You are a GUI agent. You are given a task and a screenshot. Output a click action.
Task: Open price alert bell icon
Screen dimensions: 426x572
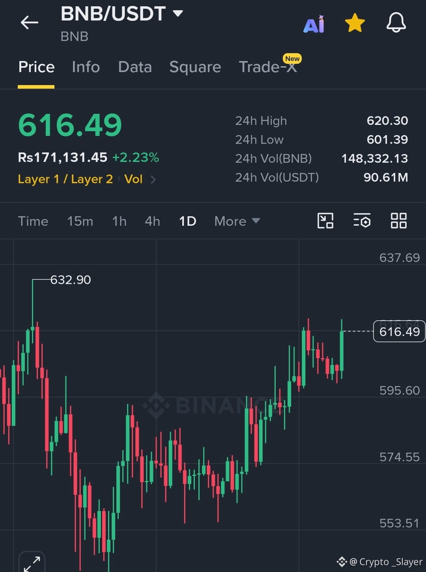click(396, 22)
